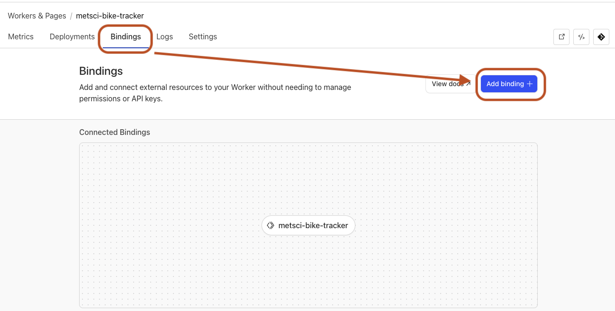The image size is (615, 311).
Task: Select the circled Bindings tab
Action: click(x=125, y=36)
